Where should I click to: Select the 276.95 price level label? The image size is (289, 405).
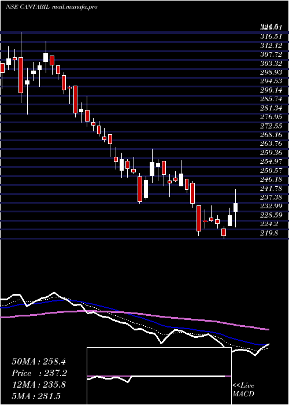271,117
